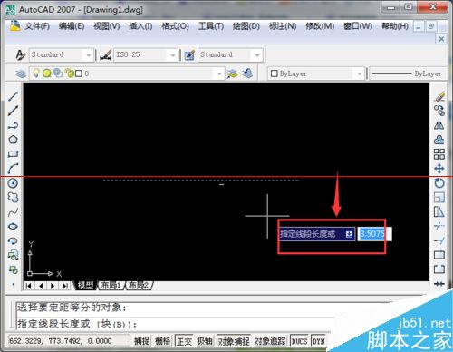Viewport: 453px width, 352px height.
Task: Expand the text style Standard dropdown
Action: click(88, 55)
